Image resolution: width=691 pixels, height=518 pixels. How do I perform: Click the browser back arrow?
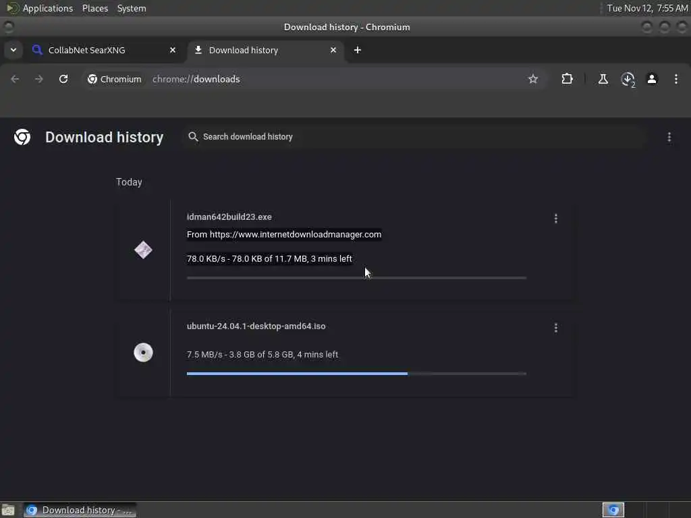15,80
